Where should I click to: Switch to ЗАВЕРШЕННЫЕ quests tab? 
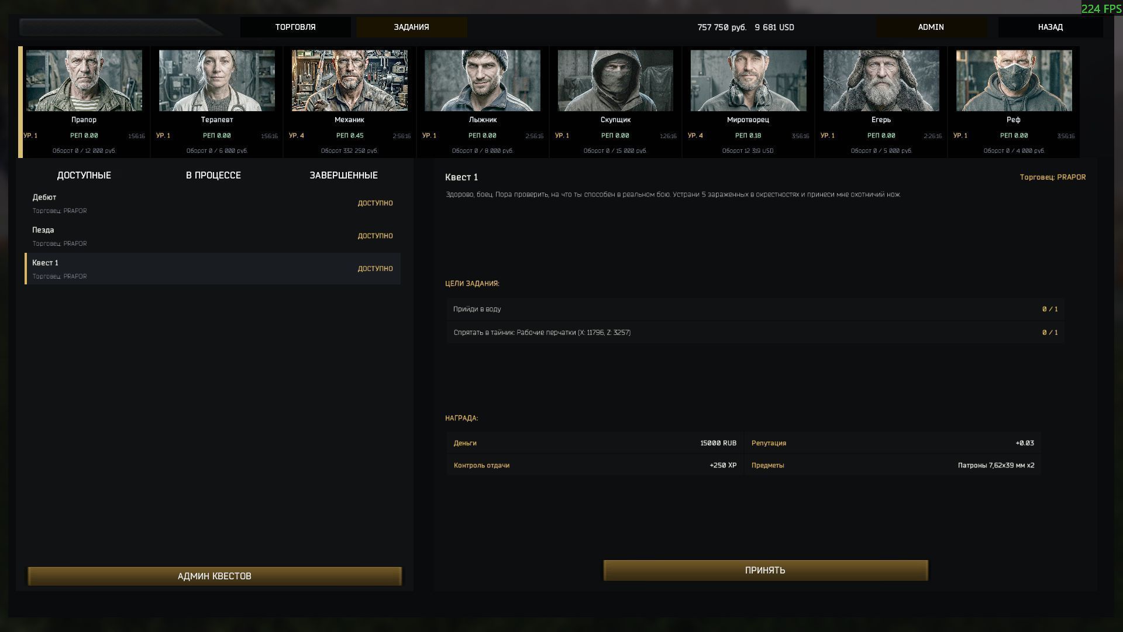pos(343,175)
